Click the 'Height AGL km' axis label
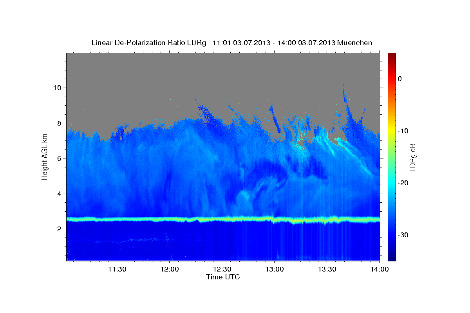 click(45, 156)
